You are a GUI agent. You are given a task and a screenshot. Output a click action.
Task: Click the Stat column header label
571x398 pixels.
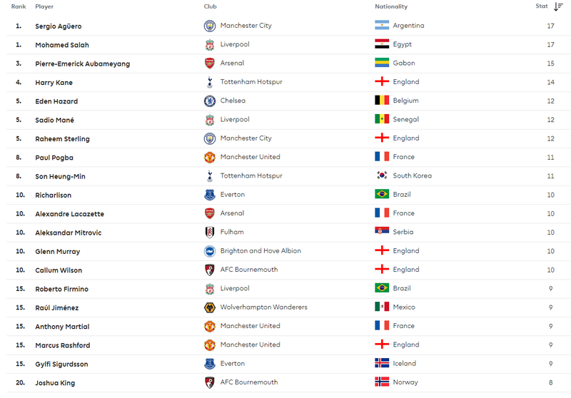[542, 6]
